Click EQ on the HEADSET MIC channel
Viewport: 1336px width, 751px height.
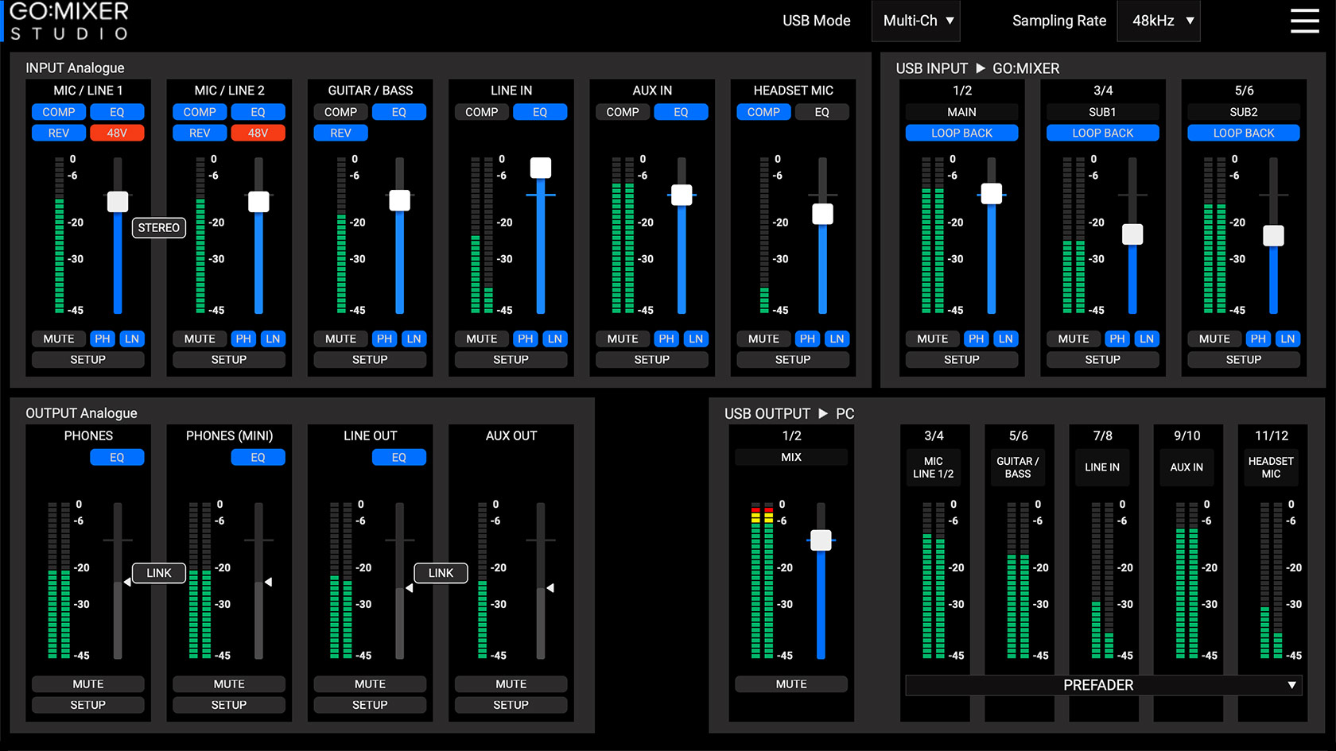tap(821, 112)
